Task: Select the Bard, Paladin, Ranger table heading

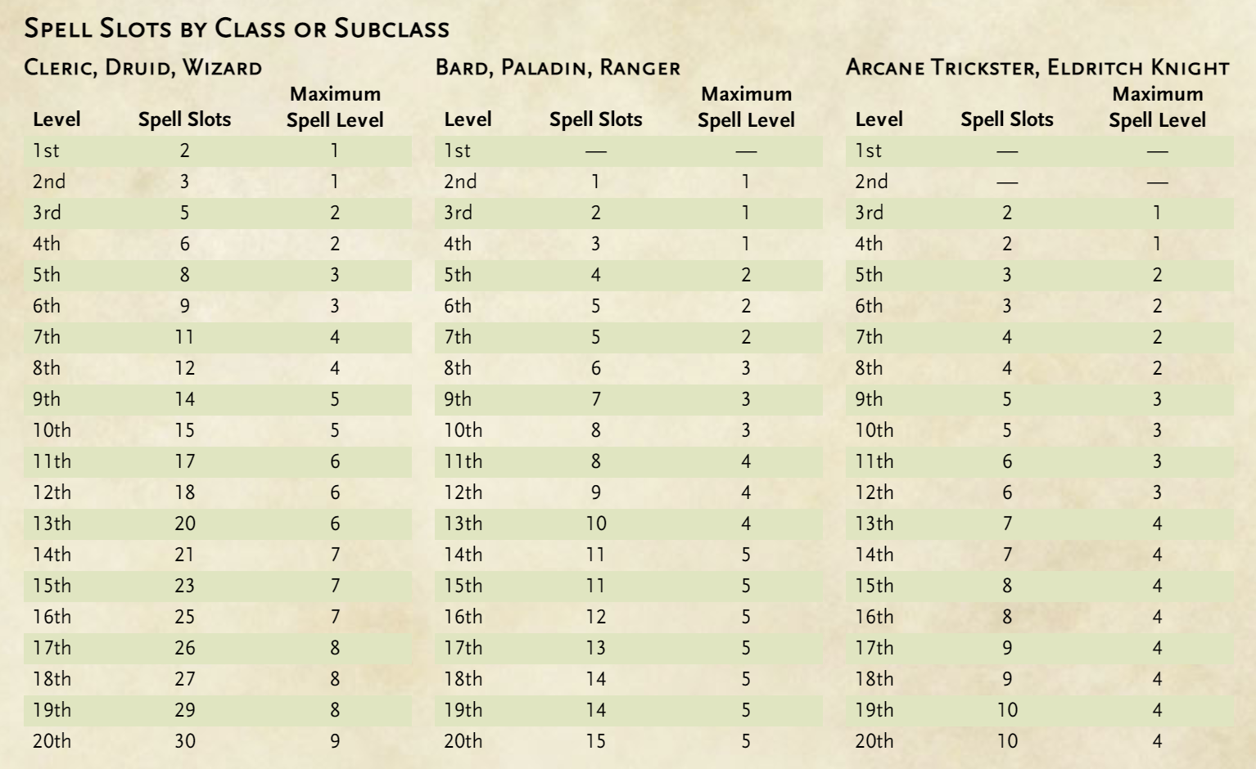Action: [x=558, y=67]
